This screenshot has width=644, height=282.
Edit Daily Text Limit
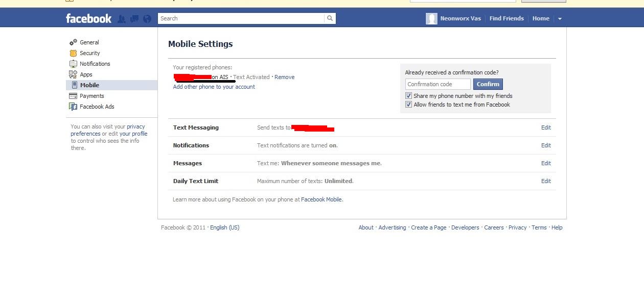(546, 181)
